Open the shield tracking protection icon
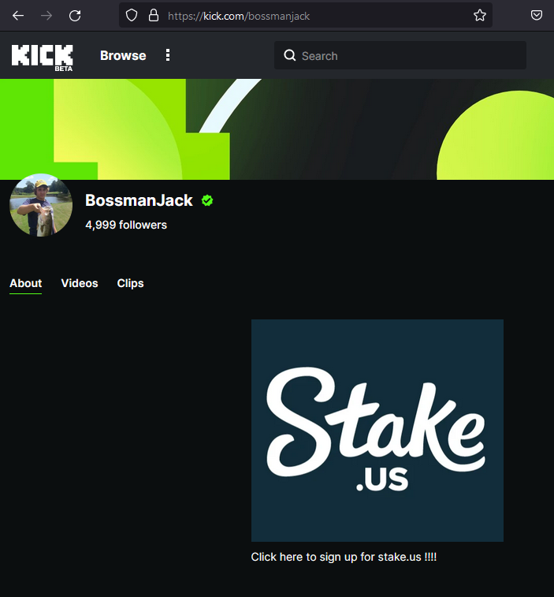554x597 pixels. [x=132, y=16]
